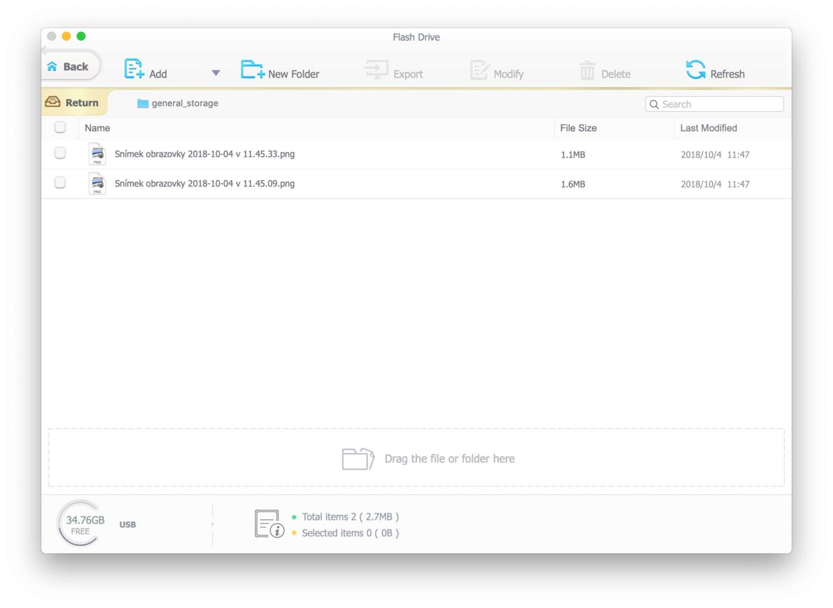Select checkbox for Snímek obrazovky 11.45.09.png

[60, 183]
